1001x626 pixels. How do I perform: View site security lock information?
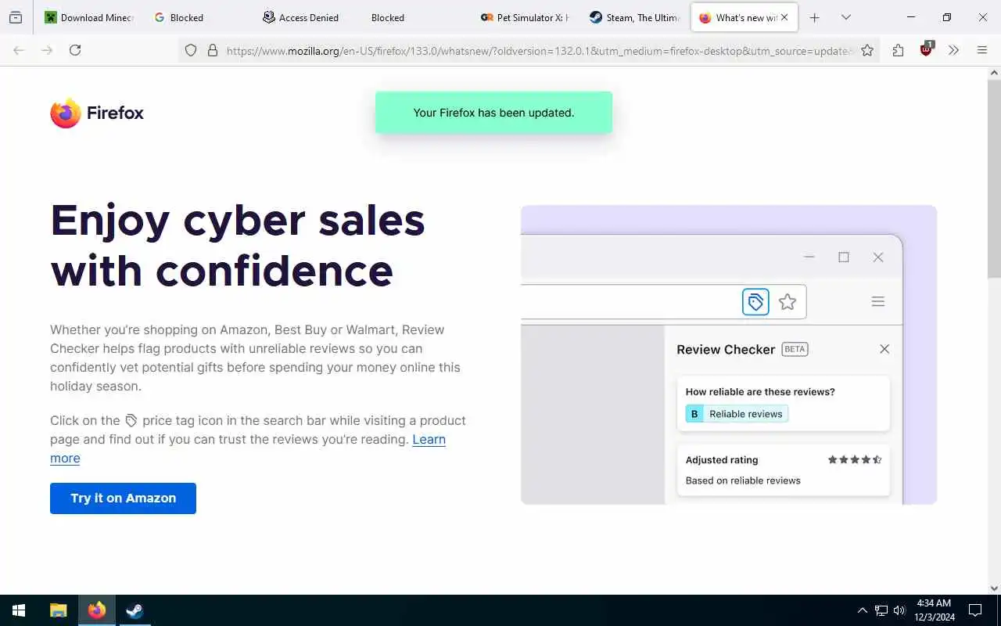click(212, 50)
